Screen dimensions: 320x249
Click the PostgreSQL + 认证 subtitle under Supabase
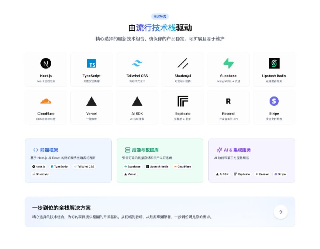click(x=228, y=81)
